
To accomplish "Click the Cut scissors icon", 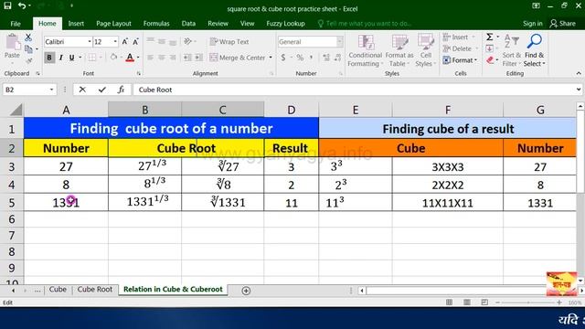I will [x=28, y=37].
